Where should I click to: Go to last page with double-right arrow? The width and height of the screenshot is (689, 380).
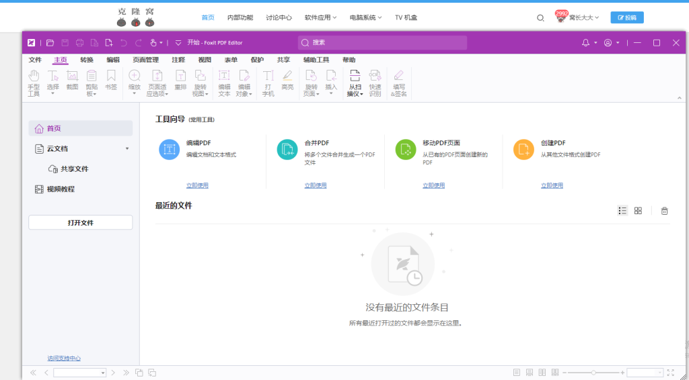[x=126, y=373]
